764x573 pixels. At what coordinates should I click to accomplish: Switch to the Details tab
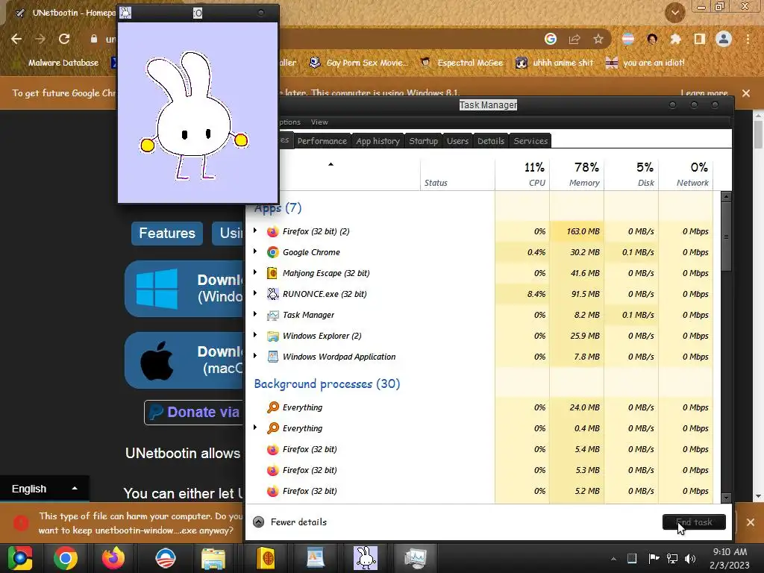[x=491, y=141]
